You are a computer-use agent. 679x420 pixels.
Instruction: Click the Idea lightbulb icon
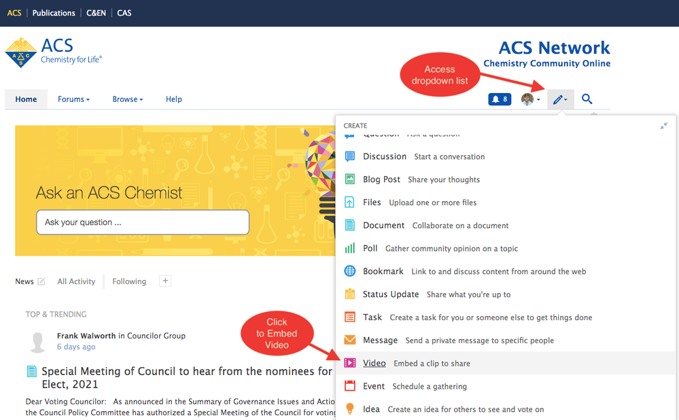coord(350,409)
